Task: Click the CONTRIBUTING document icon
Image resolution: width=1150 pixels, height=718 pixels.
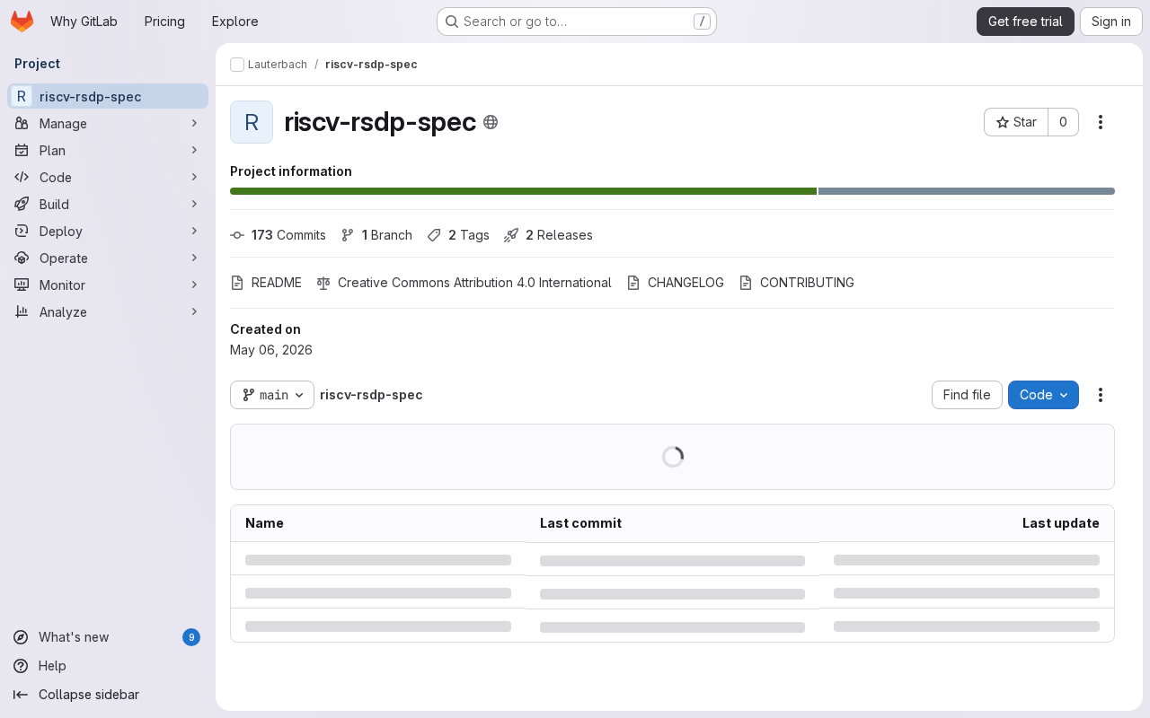Action: click(746, 283)
